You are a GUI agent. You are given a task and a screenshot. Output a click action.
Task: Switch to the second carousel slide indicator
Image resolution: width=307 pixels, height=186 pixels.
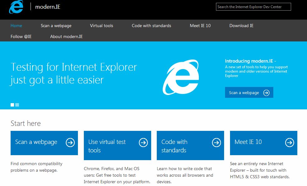coord(17,105)
